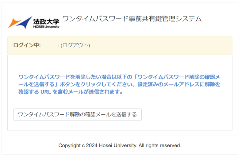Click the Copyright footer text

click(120, 145)
